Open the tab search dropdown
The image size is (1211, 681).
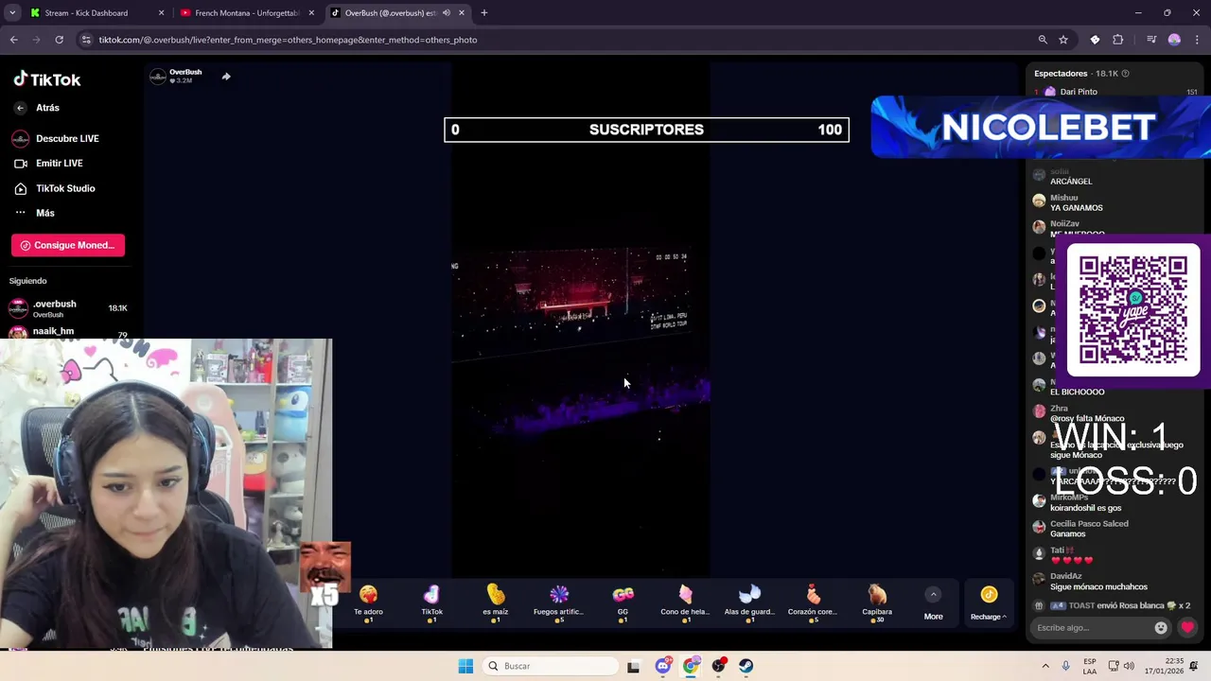tap(11, 13)
